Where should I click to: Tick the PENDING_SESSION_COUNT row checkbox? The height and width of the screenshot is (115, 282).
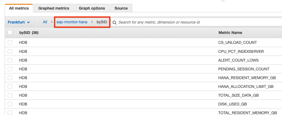click(x=10, y=69)
